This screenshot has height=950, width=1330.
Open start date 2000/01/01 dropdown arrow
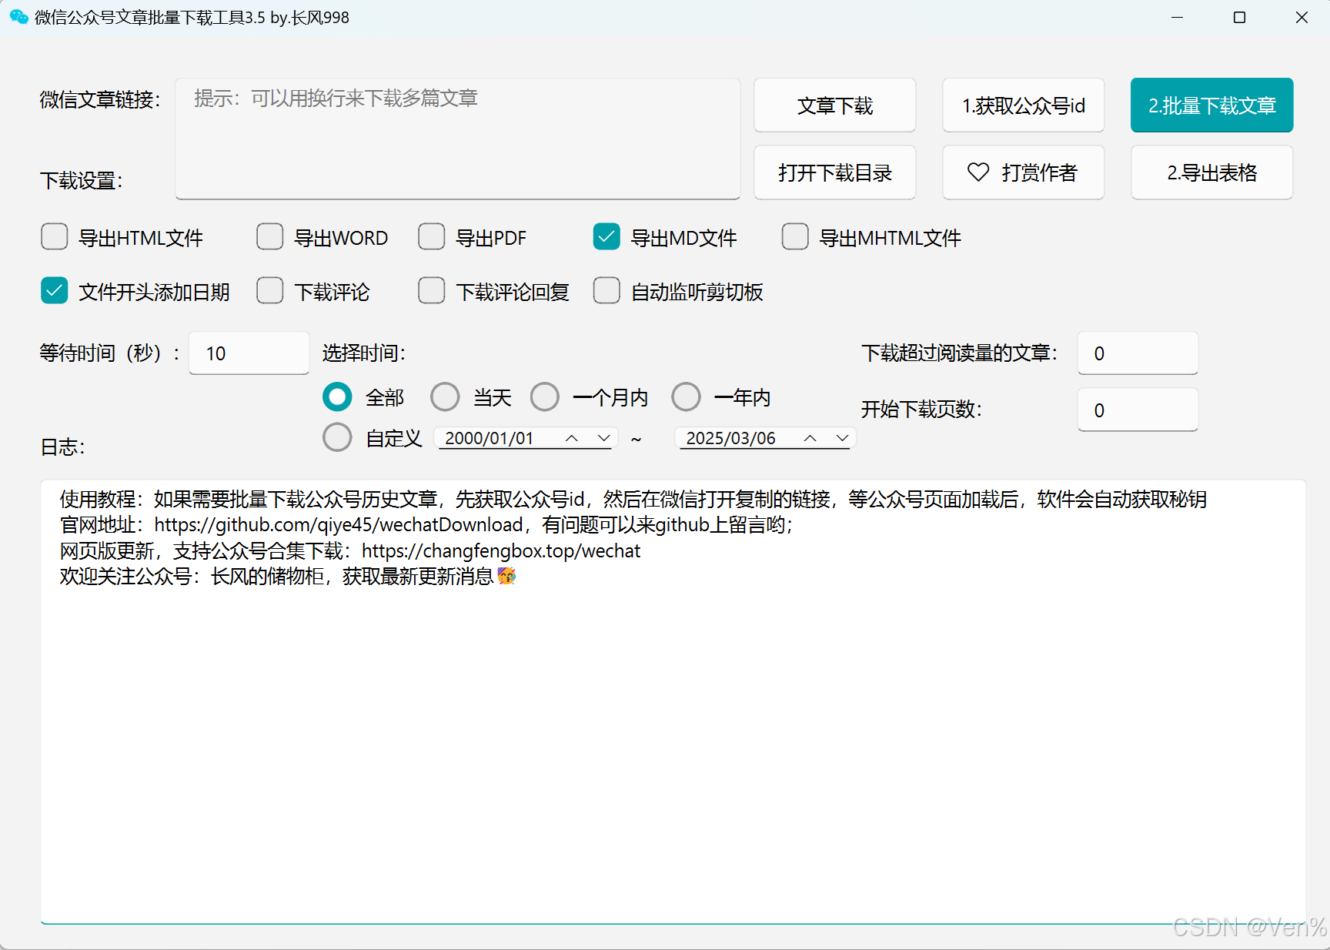point(604,438)
